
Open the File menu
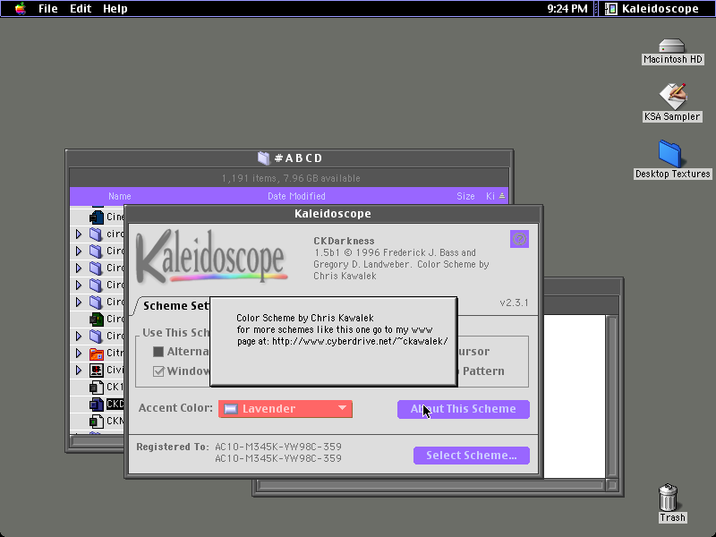(48, 9)
